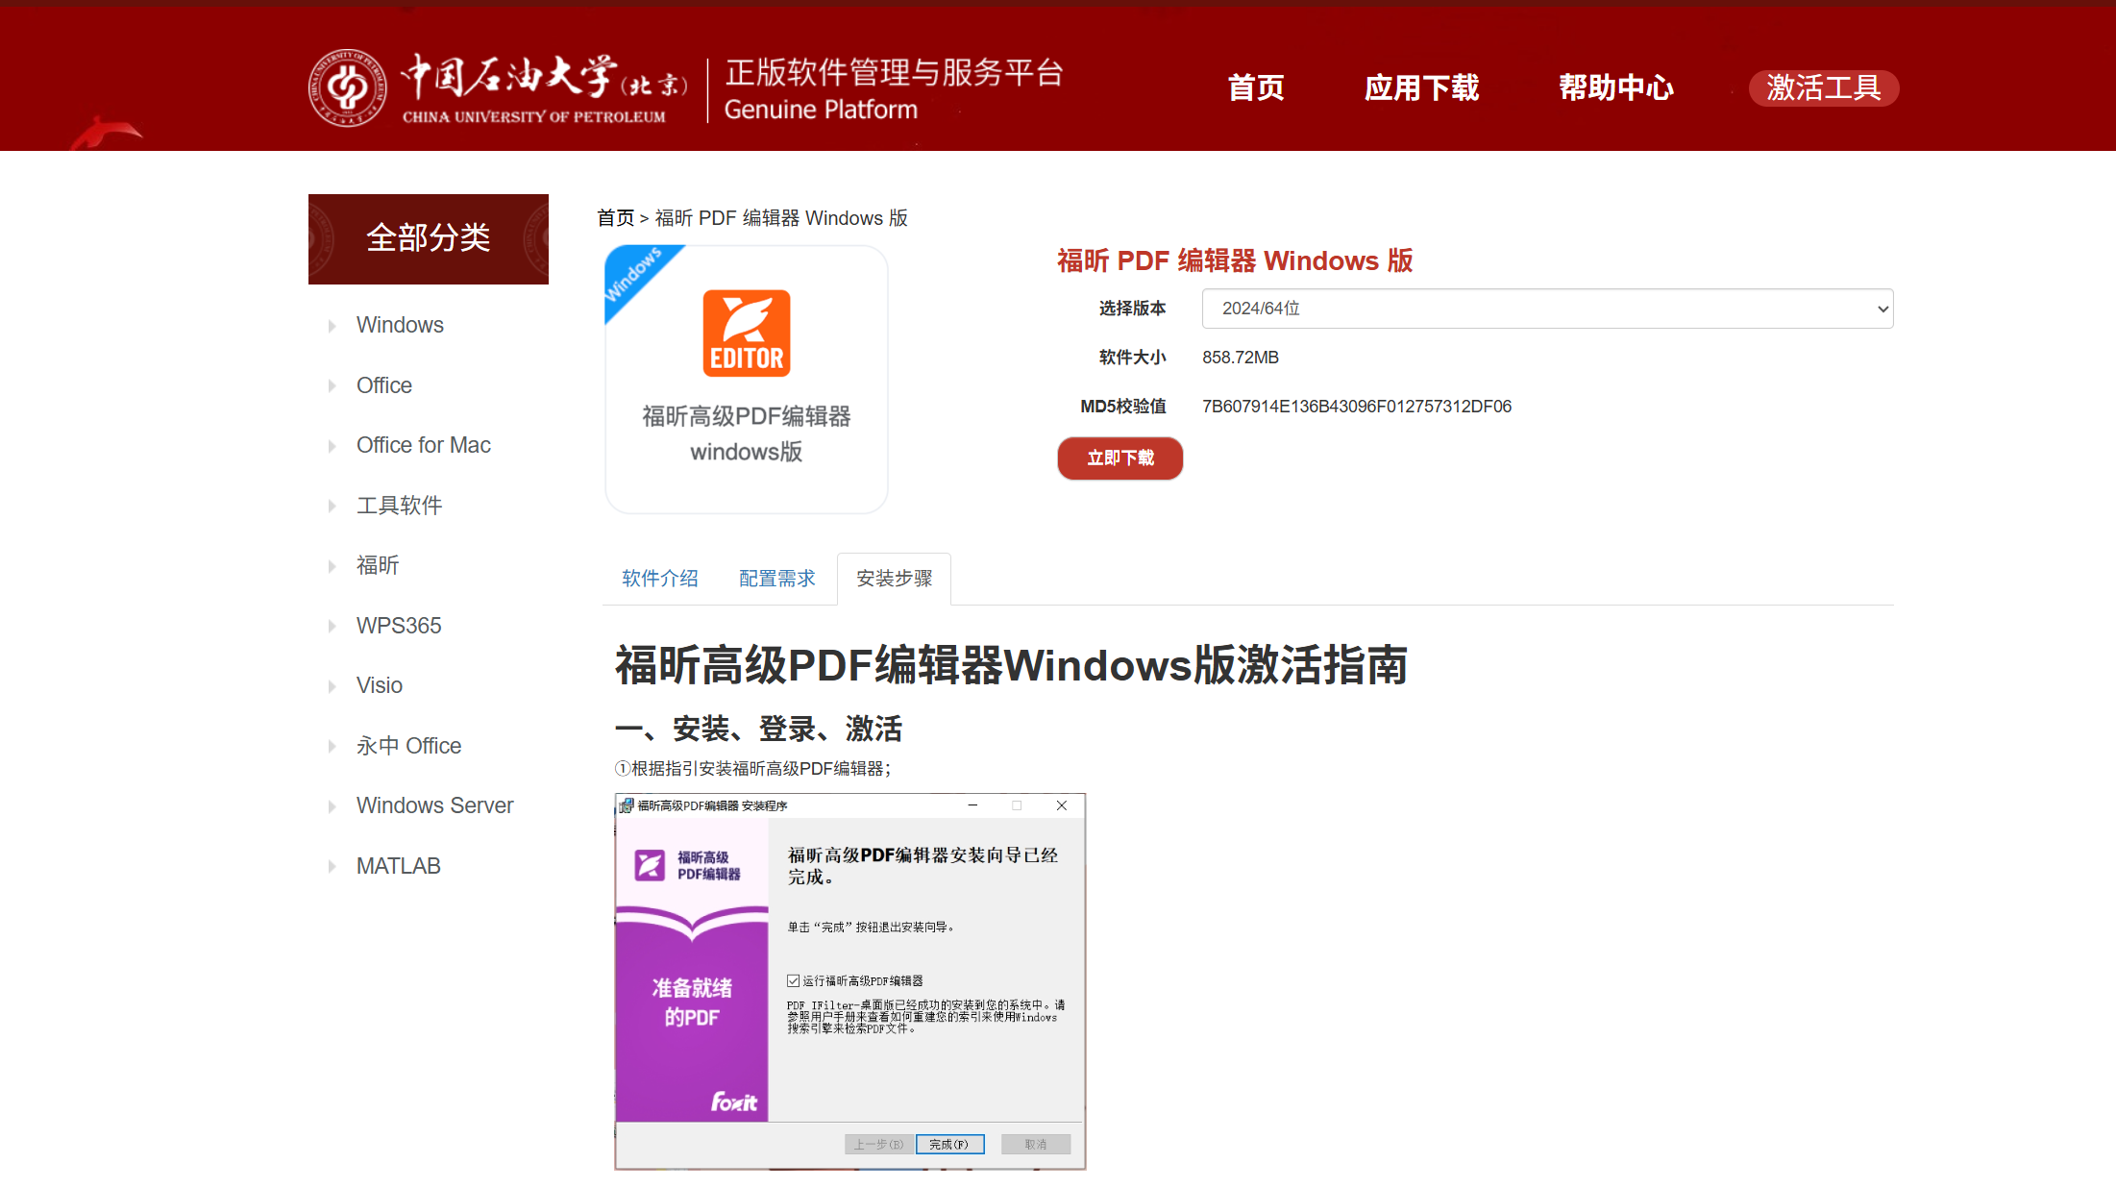Click the Windows blue corner ribbon badge
Image resolution: width=2116 pixels, height=1188 pixels.
coord(633,274)
